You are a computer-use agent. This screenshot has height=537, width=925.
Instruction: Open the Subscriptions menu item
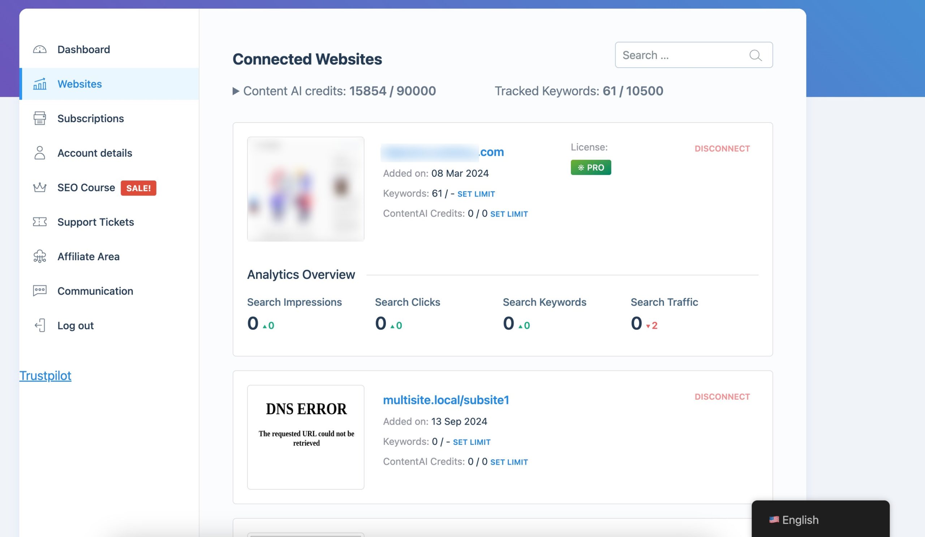[90, 119]
